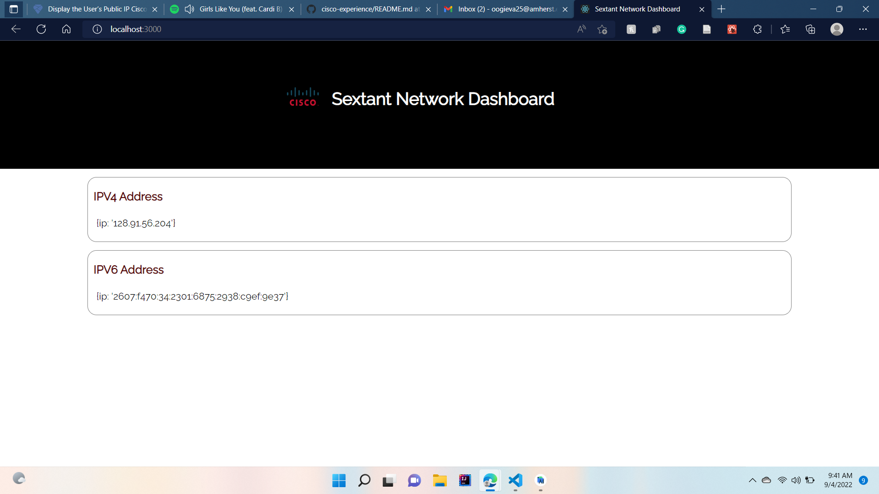This screenshot has height=494, width=879.
Task: Open volume control in tray
Action: coord(796,480)
